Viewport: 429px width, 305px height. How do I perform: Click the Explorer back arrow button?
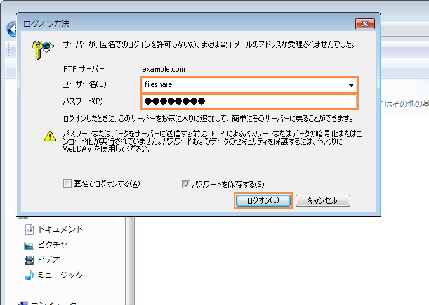click(11, 30)
